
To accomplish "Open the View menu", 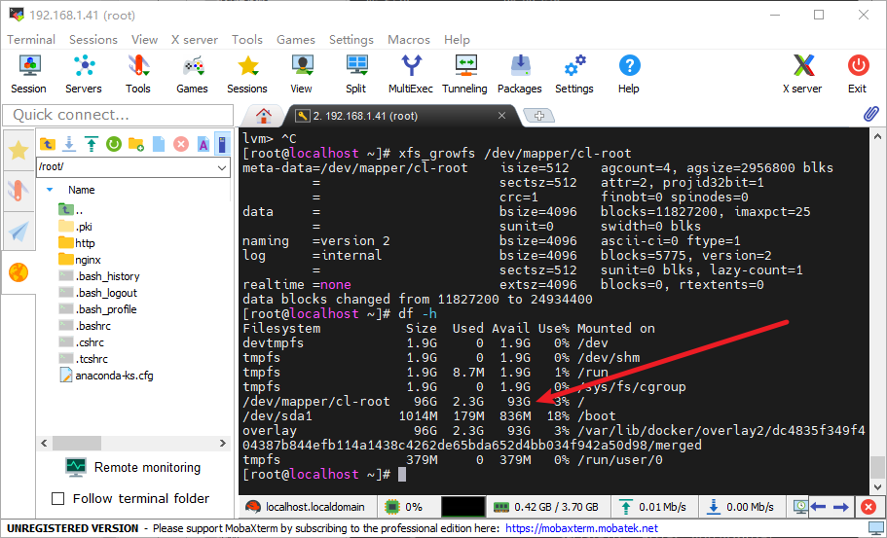I will click(x=144, y=40).
